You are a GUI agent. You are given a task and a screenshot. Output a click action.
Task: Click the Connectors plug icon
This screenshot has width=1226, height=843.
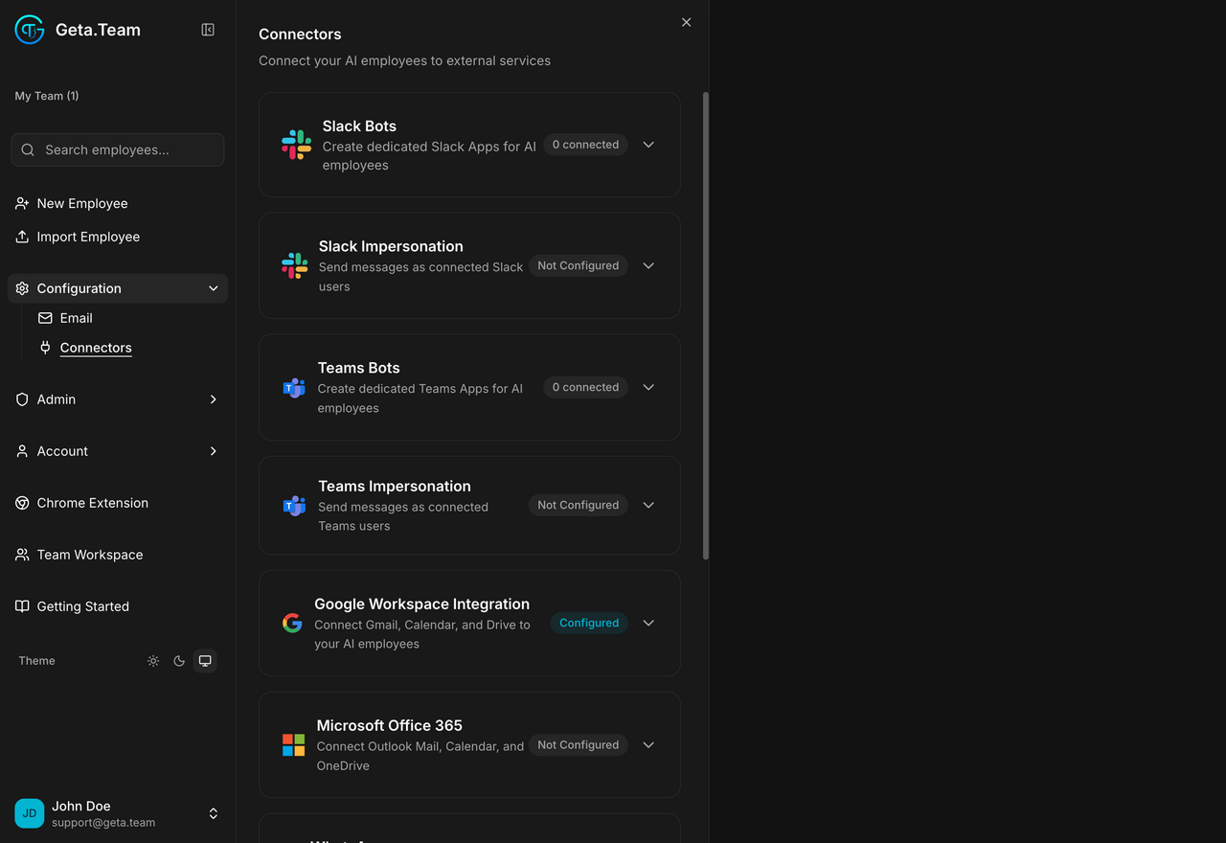(45, 348)
